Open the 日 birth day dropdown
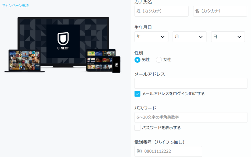 [x=228, y=37]
